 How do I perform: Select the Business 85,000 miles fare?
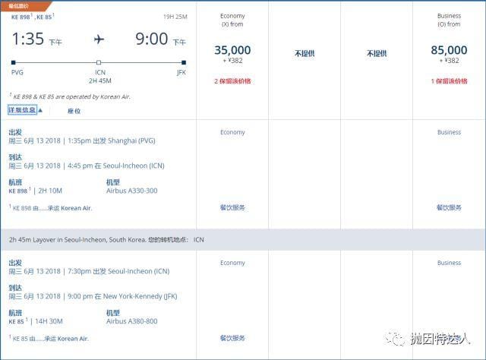point(449,50)
